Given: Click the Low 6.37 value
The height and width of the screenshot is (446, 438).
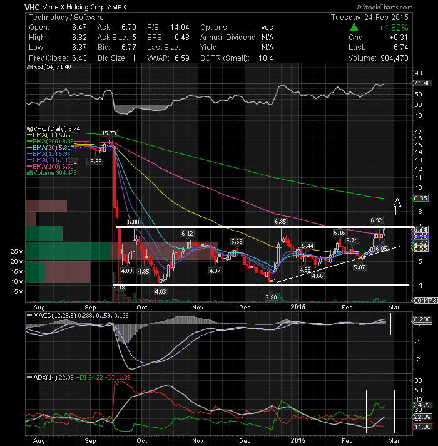Looking at the screenshot, I should (x=79, y=47).
